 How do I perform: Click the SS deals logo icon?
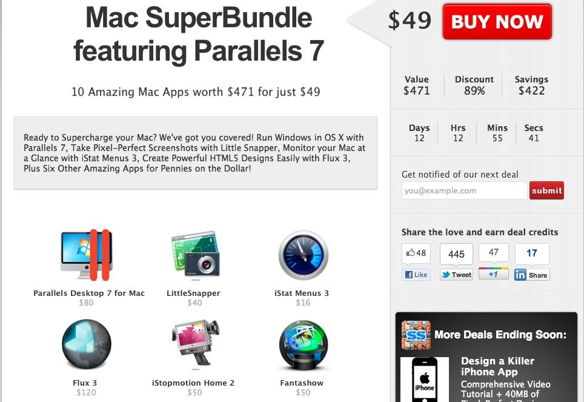(x=416, y=335)
